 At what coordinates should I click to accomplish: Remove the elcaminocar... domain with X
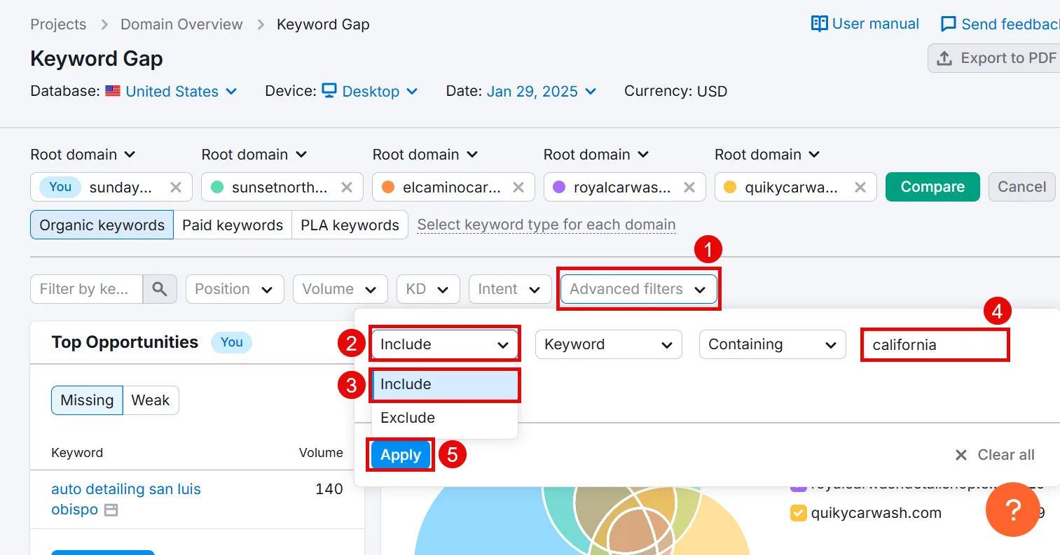pos(518,187)
